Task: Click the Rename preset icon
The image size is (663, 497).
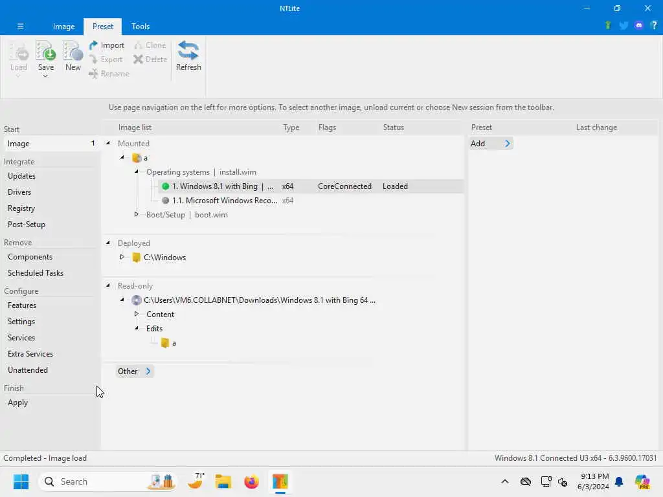Action: pyautogui.click(x=93, y=74)
